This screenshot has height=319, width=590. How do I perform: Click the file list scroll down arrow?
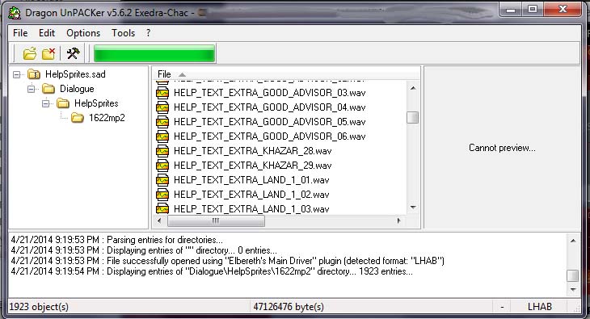(x=413, y=208)
